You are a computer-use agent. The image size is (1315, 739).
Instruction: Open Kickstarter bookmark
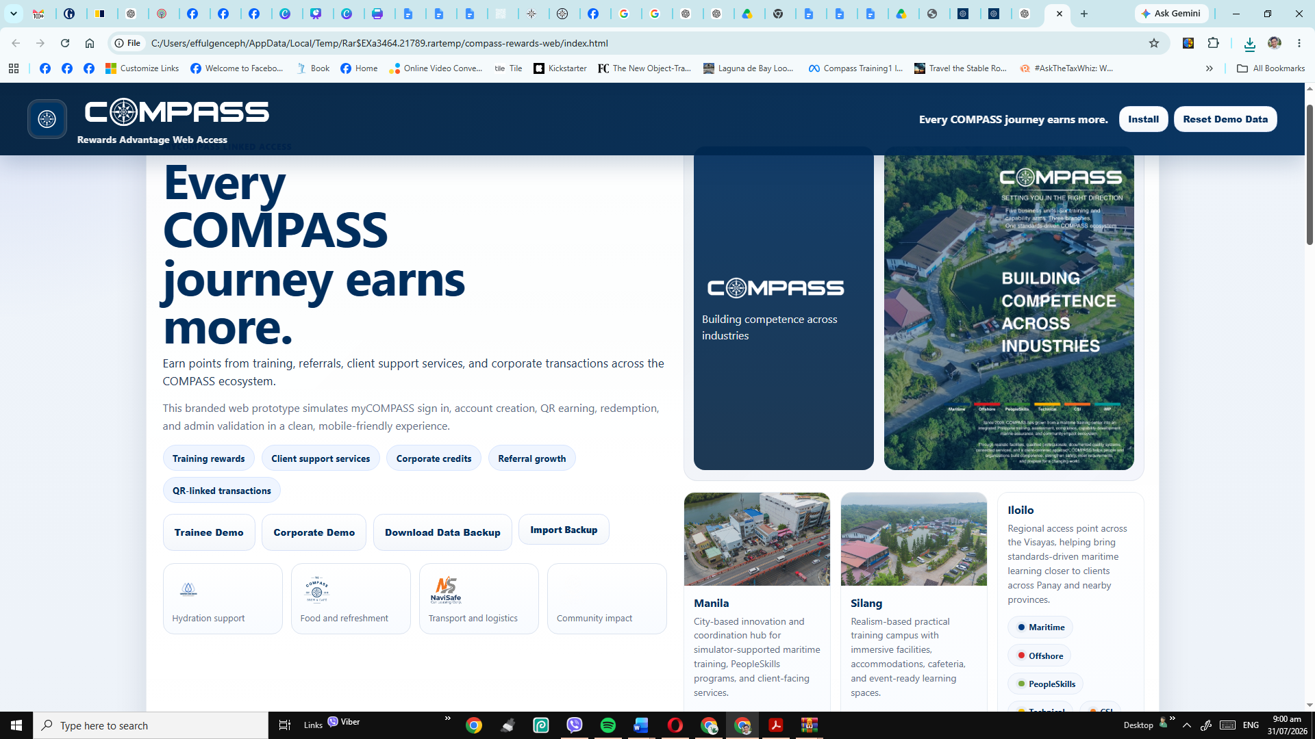(560, 68)
